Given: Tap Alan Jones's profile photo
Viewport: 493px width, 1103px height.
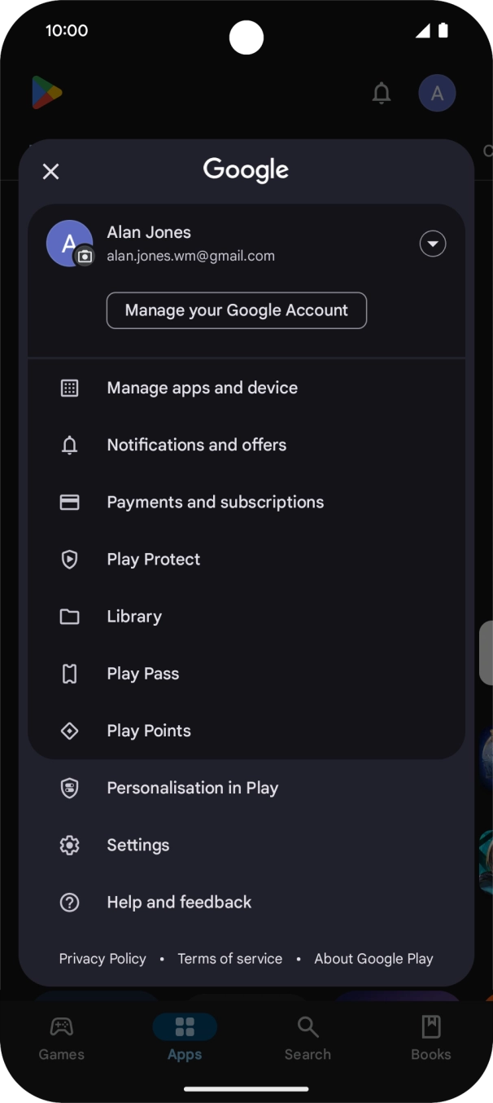Looking at the screenshot, I should pos(69,243).
